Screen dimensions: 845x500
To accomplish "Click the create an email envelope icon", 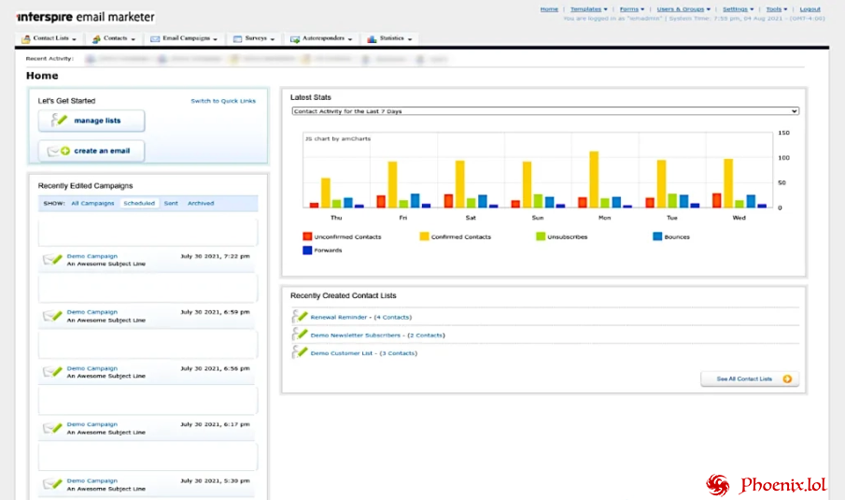I will 59,150.
